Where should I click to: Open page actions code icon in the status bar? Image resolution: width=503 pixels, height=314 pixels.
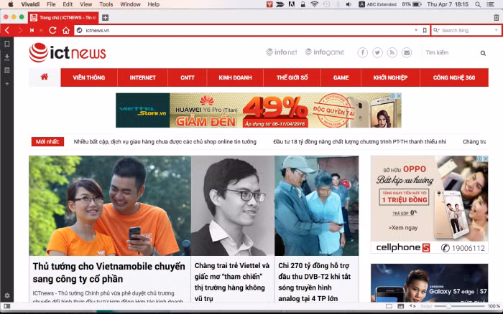412,306
